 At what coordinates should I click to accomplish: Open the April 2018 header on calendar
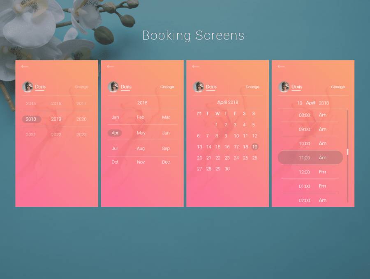click(227, 103)
